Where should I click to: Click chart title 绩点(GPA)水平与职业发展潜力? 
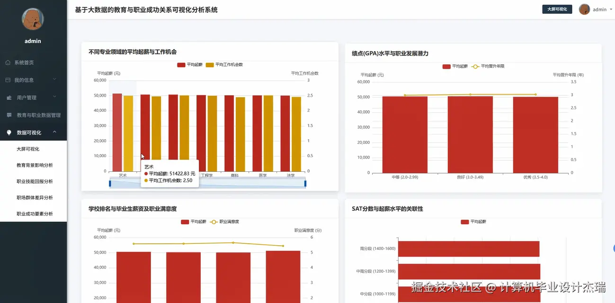[390, 53]
